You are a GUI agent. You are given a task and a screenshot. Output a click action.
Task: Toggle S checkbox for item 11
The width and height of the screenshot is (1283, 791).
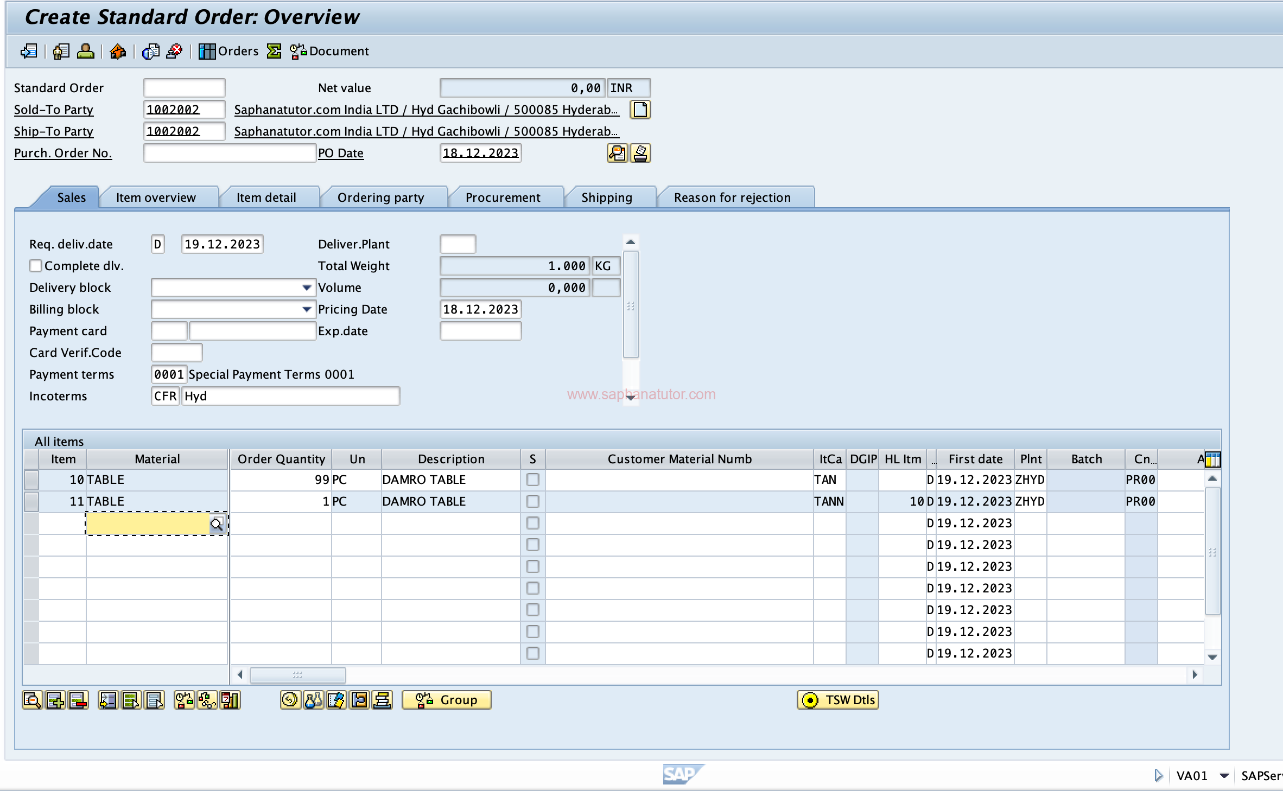pyautogui.click(x=533, y=501)
